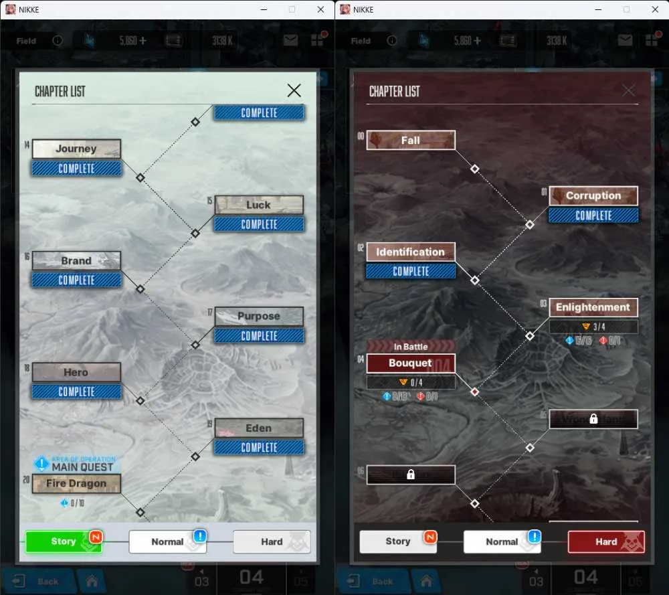
Task: Open chapter 20 Fire Dragon
Action: point(76,484)
